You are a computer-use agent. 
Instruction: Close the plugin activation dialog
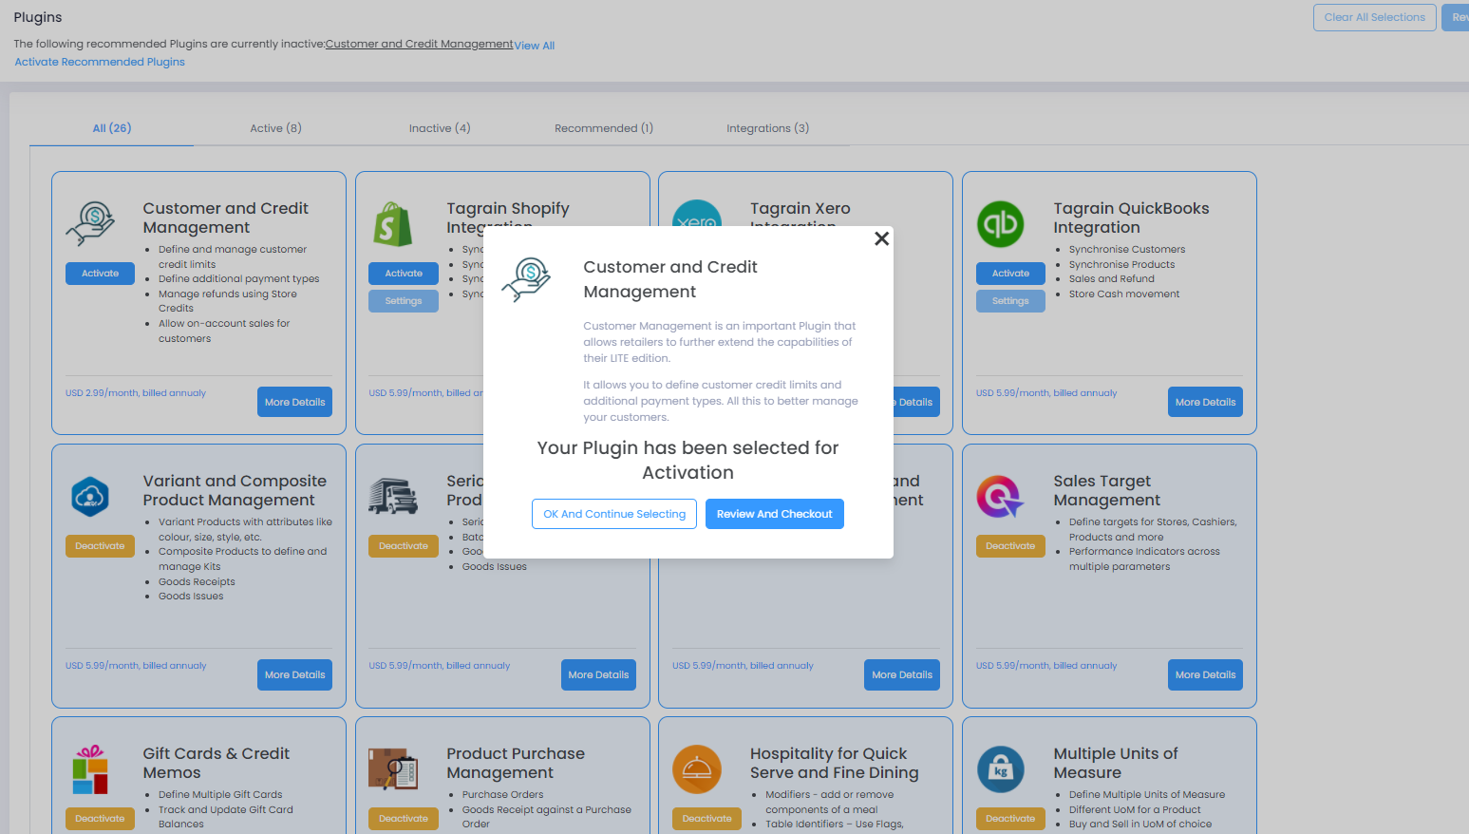point(881,238)
